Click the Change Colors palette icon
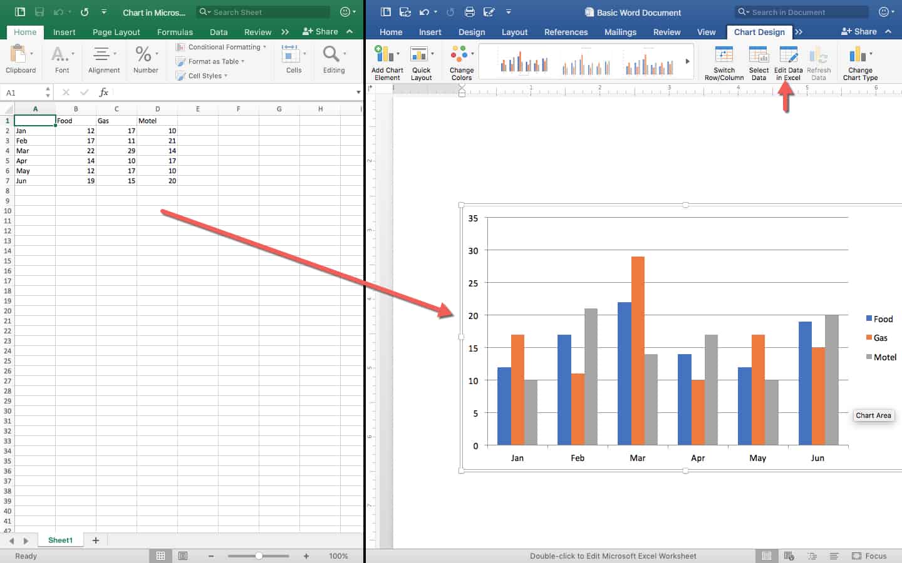Viewport: 902px width, 563px height. coord(460,55)
